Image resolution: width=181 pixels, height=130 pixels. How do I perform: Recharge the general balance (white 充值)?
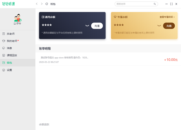(x=97, y=26)
